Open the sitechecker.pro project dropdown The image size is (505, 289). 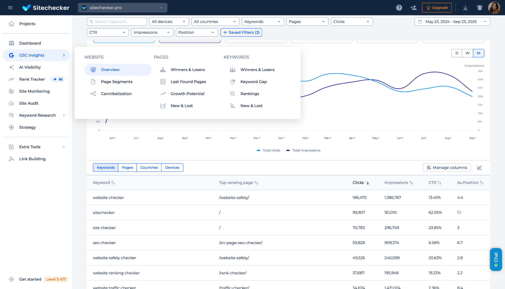tap(123, 8)
